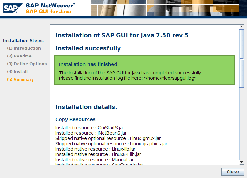The height and width of the screenshot is (178, 247).
Task: Click 'Installed native resource : Linux-lib.jar'
Action: 95,149
